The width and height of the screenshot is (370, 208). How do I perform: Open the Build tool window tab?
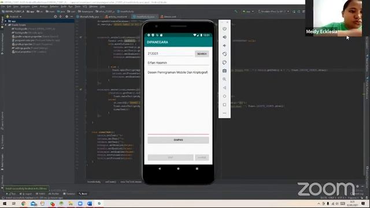83,194
